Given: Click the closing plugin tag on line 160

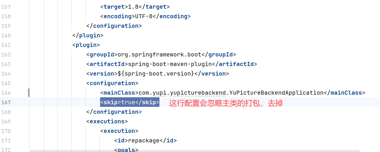Looking at the screenshot, I should click(88, 36).
